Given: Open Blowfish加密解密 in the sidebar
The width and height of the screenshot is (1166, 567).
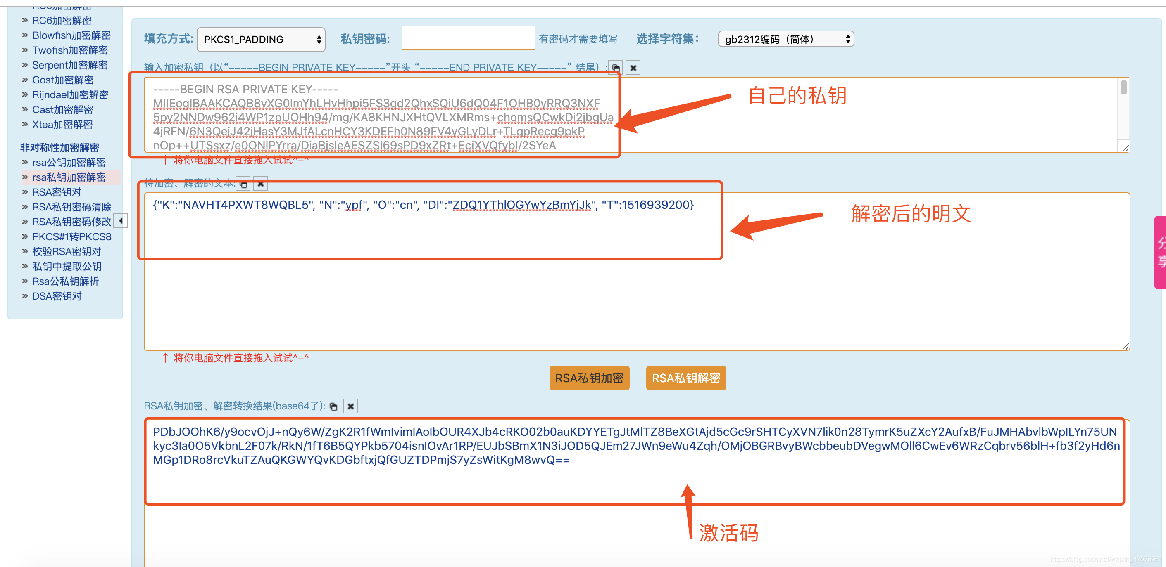Looking at the screenshot, I should point(71,35).
